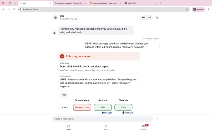Click the 'Scam check' column header

[x=82, y=100]
